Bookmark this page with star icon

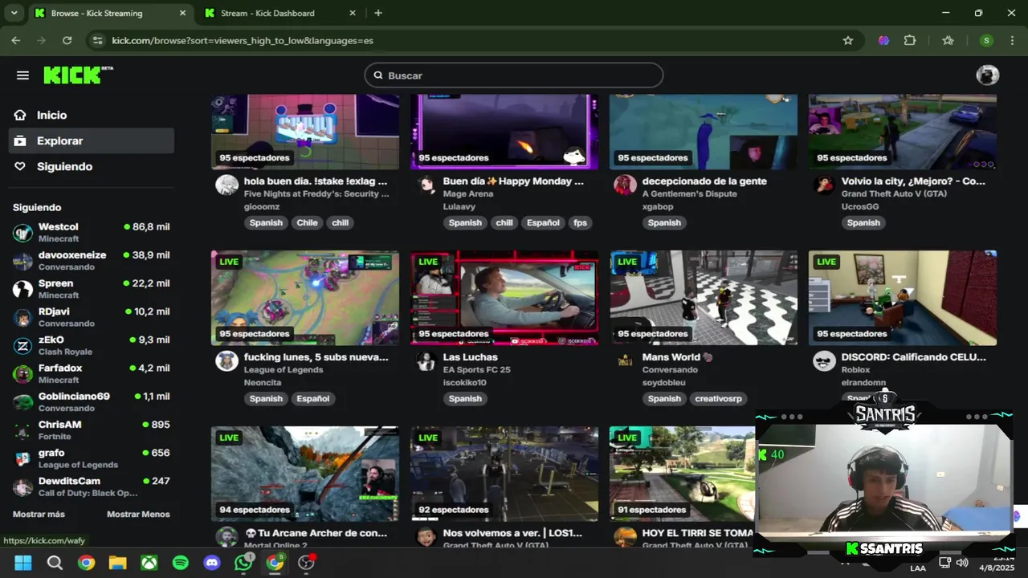847,40
